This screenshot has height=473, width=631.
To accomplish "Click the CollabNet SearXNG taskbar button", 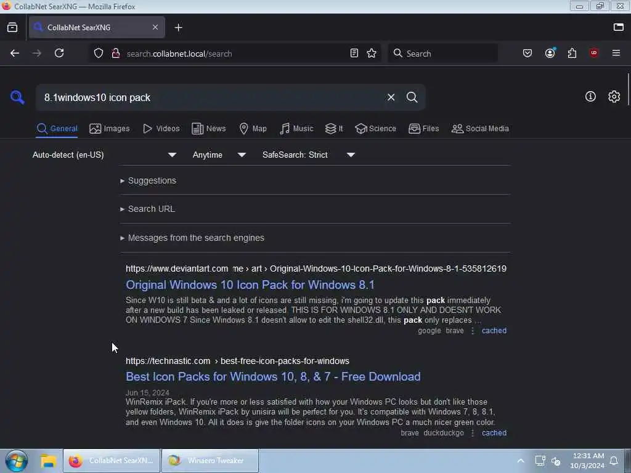I will 112,461.
